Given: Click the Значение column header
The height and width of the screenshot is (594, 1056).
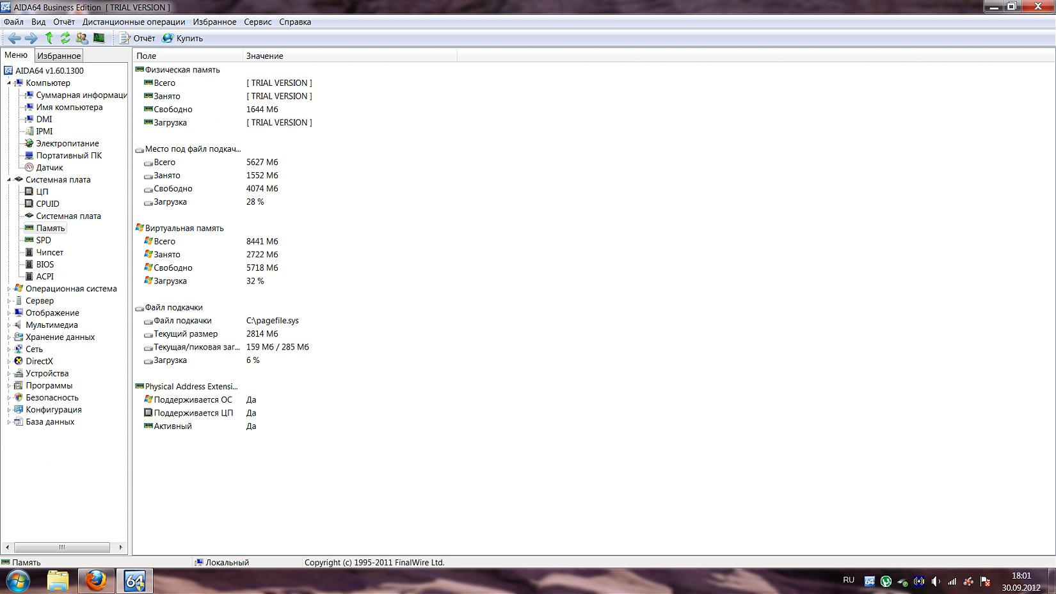Looking at the screenshot, I should (350, 56).
